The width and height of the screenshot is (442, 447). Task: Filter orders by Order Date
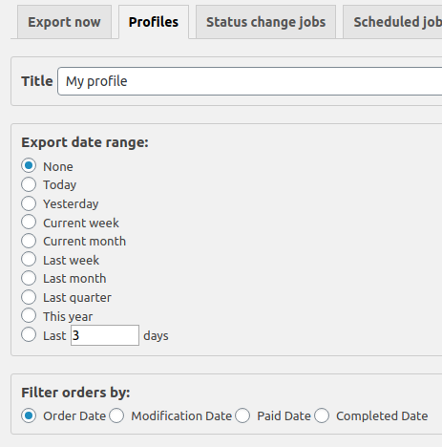pos(29,415)
